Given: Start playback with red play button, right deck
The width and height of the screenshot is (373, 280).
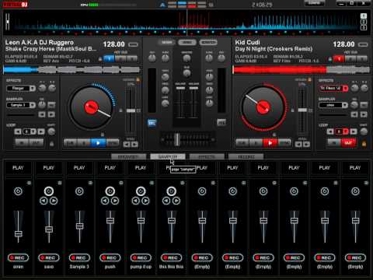Looking at the screenshot, I should (270, 143).
